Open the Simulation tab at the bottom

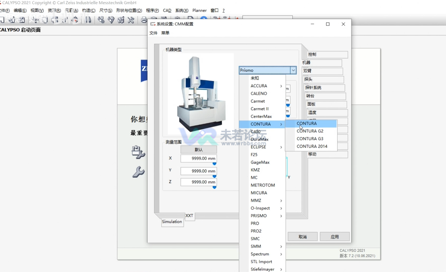click(x=172, y=222)
